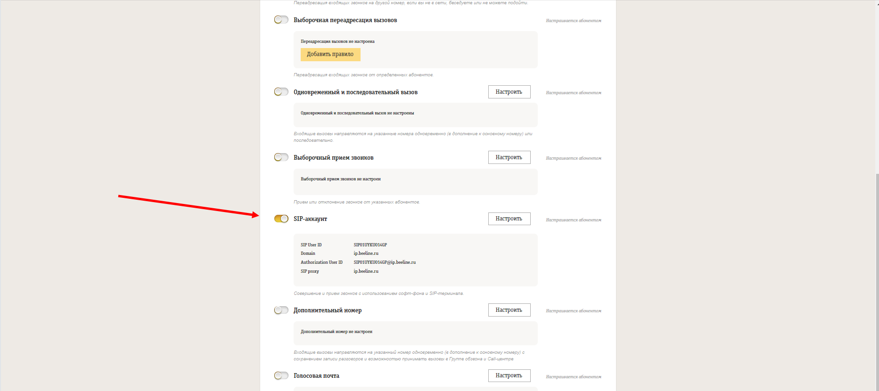Click the SIP-аккаунт heading label
The width and height of the screenshot is (879, 391).
click(x=310, y=219)
